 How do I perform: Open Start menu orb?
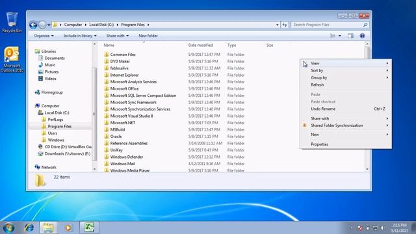pyautogui.click(x=8, y=227)
